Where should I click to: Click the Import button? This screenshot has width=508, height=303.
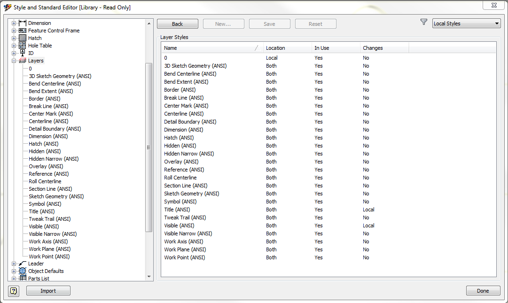(x=48, y=291)
